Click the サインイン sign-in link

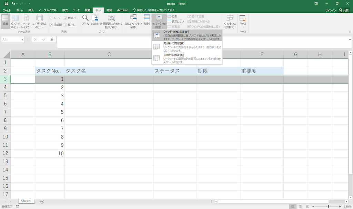pyautogui.click(x=331, y=10)
